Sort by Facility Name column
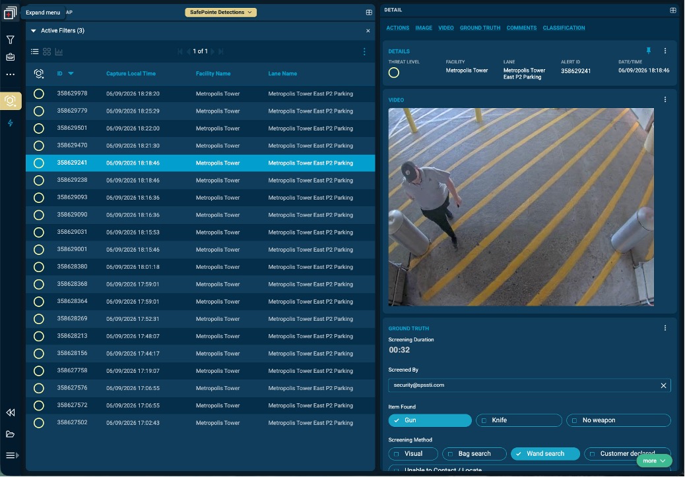The width and height of the screenshot is (685, 477). pyautogui.click(x=213, y=74)
